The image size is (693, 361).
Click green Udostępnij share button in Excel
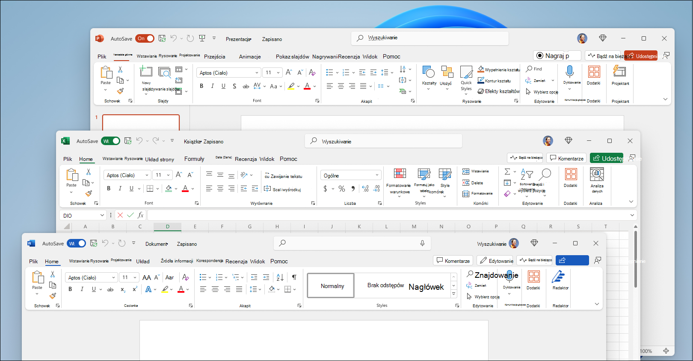607,158
